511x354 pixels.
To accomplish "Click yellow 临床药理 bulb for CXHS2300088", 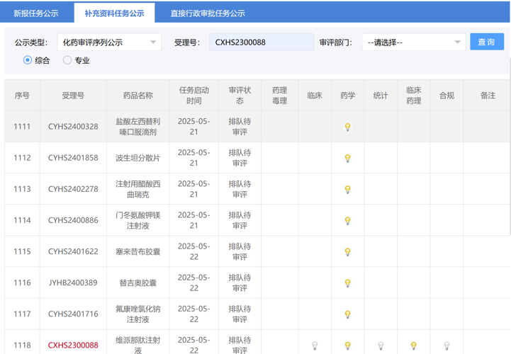I will click(x=414, y=346).
